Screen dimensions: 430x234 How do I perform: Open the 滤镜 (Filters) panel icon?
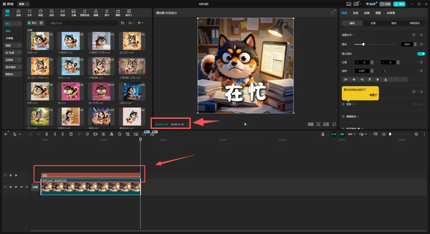(x=96, y=13)
